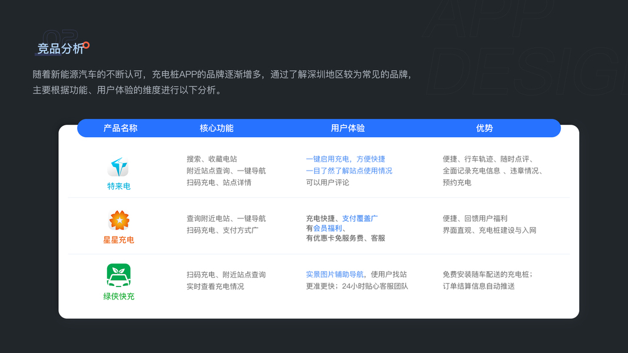Viewport: 628px width, 353px height.
Task: Click the blue text 实景图片辅助导航
Action: [335, 275]
